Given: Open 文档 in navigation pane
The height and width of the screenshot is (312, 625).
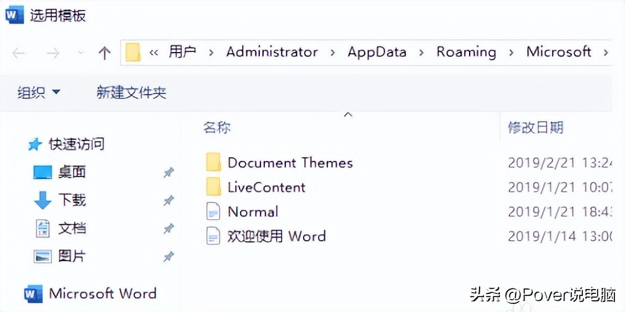Looking at the screenshot, I should 72,228.
